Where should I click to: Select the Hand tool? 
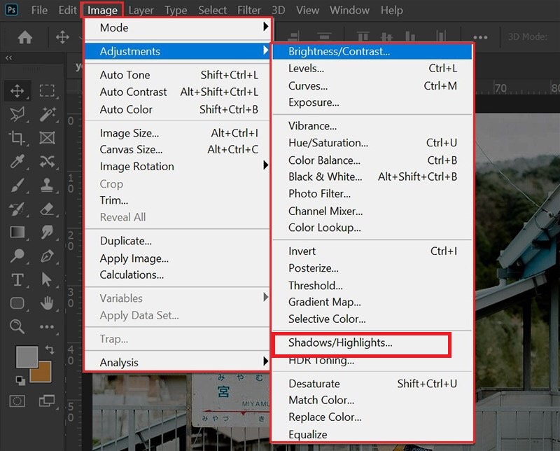pyautogui.click(x=47, y=303)
